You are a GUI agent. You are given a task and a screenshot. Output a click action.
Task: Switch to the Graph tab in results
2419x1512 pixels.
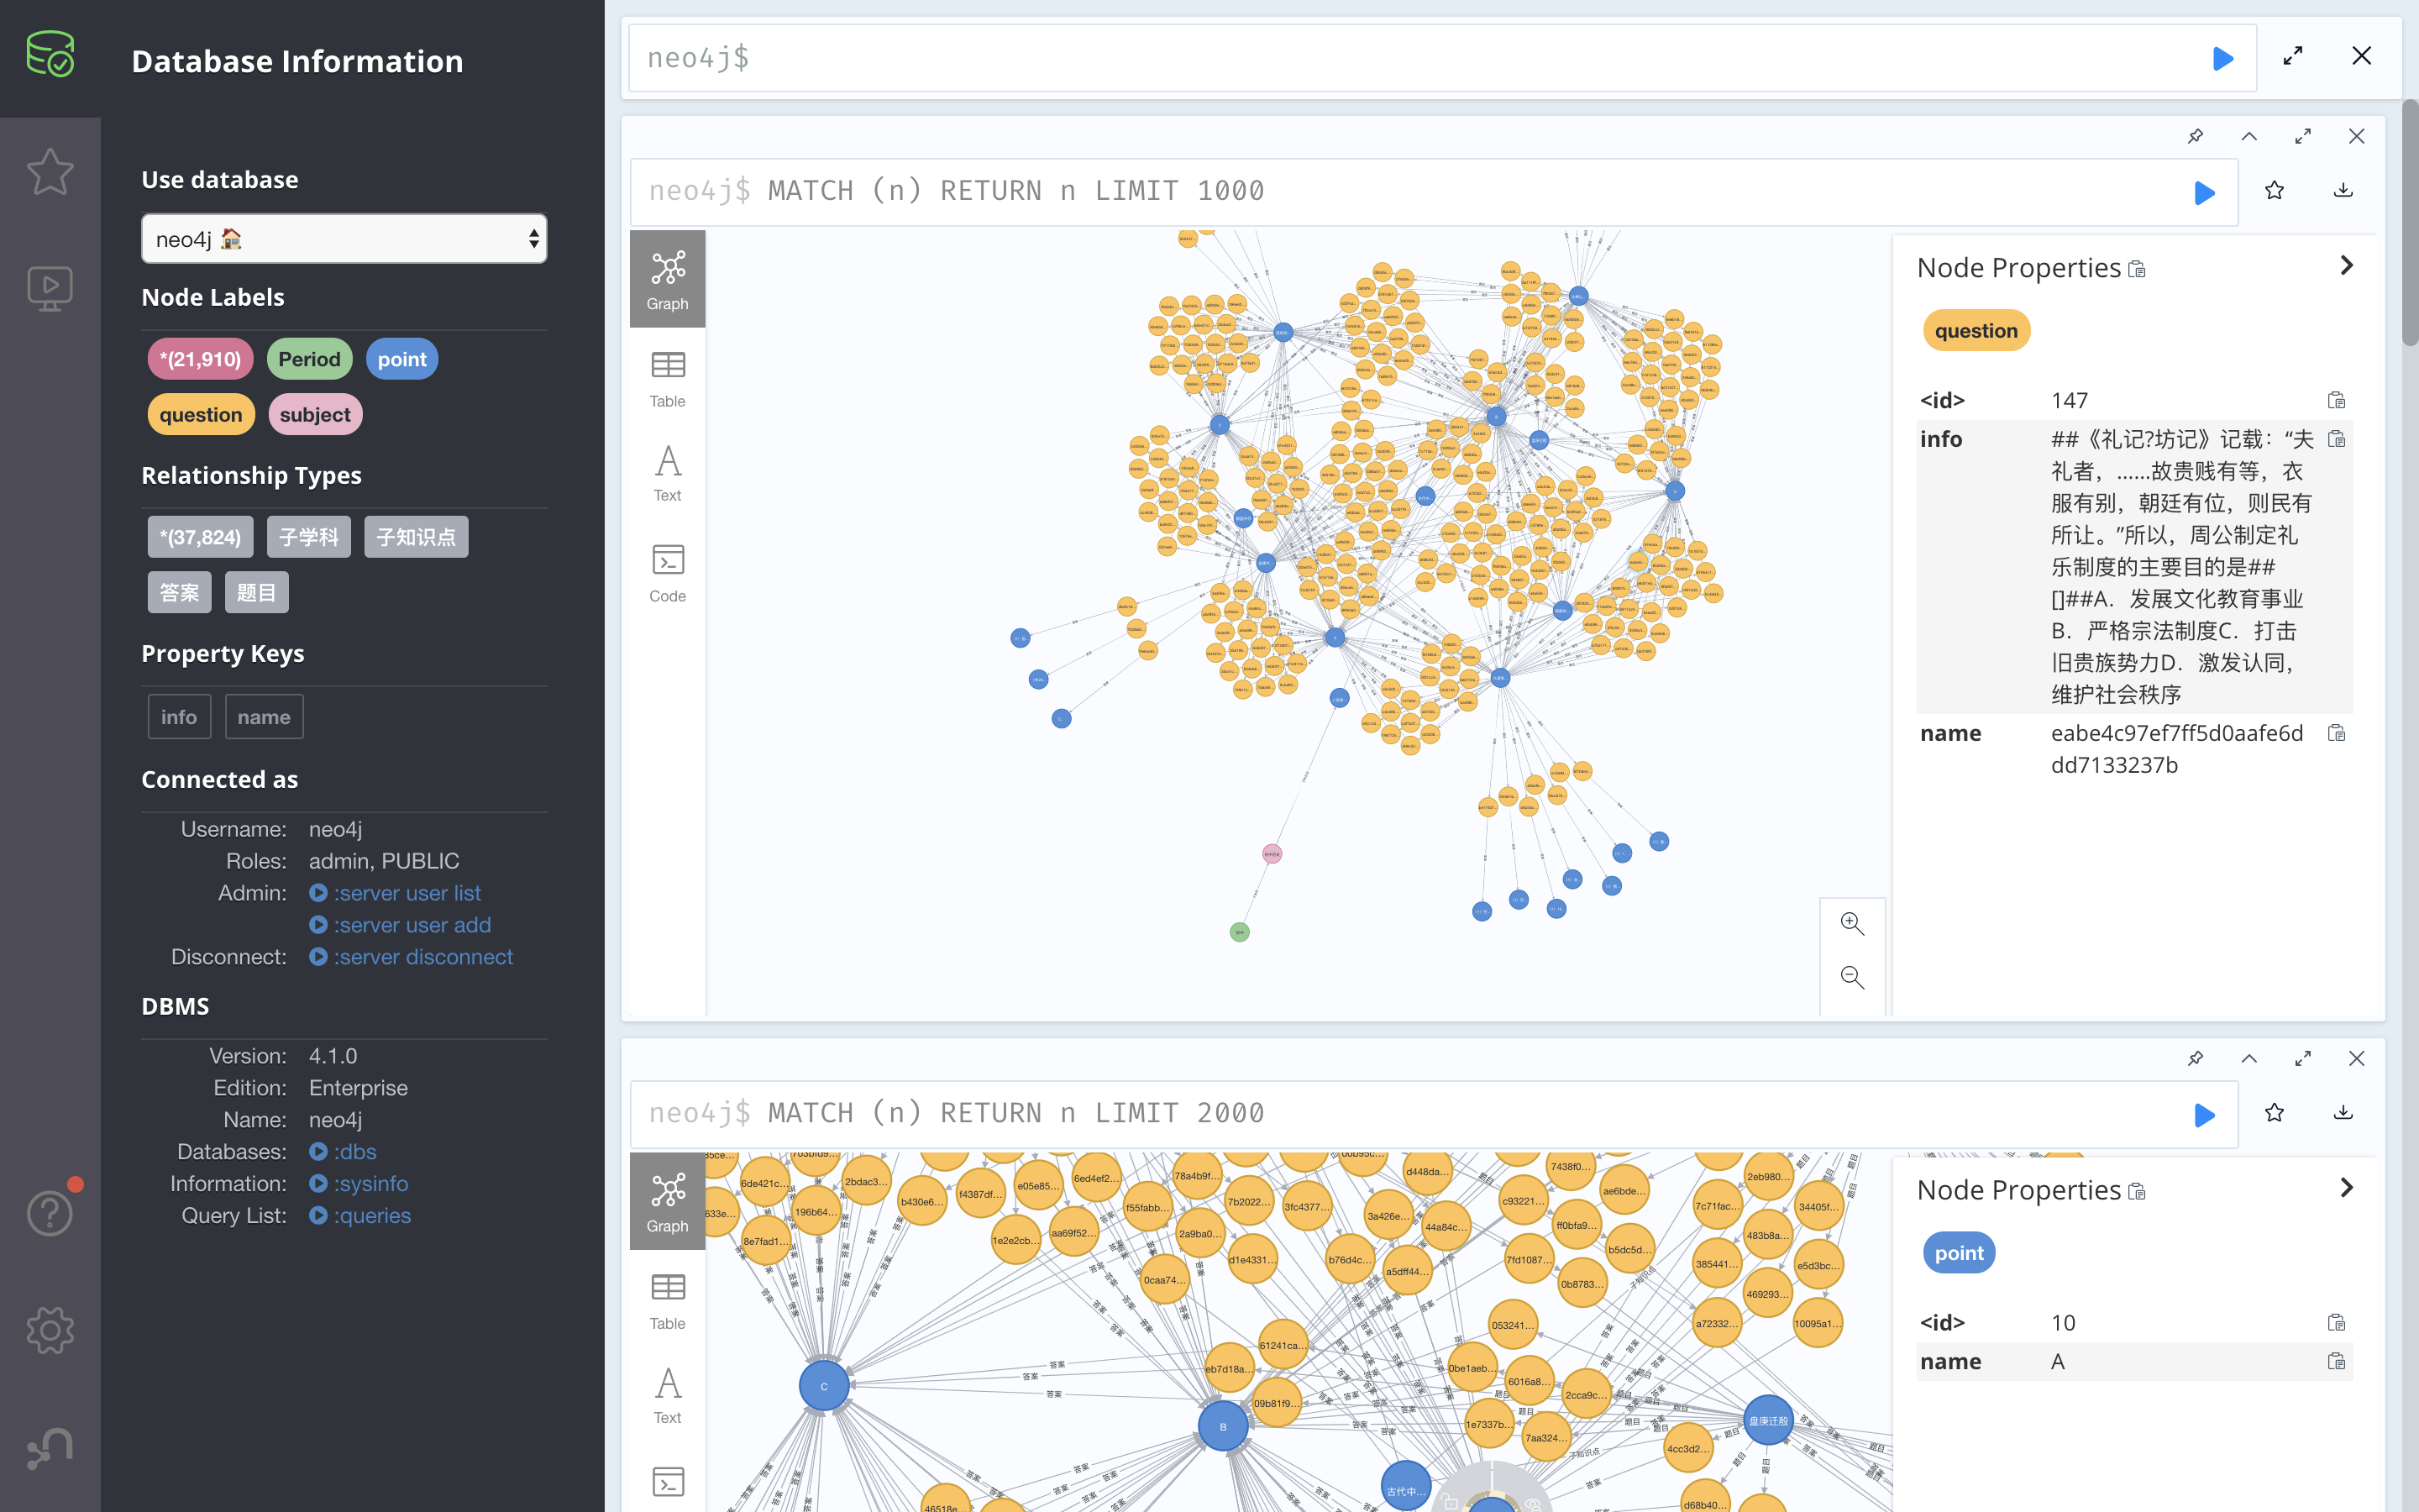(x=667, y=278)
